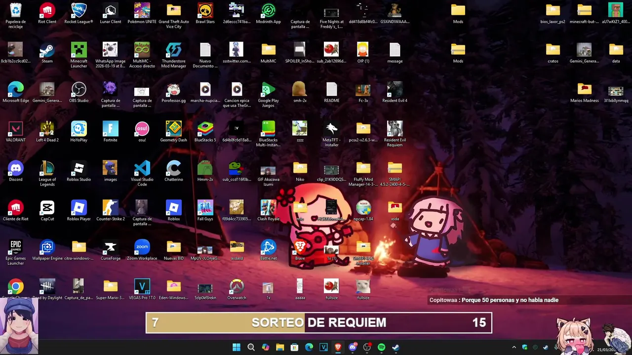Screen dimensions: 632x355
Task: Launch Brawl Stars shortcut
Action: point(205,13)
